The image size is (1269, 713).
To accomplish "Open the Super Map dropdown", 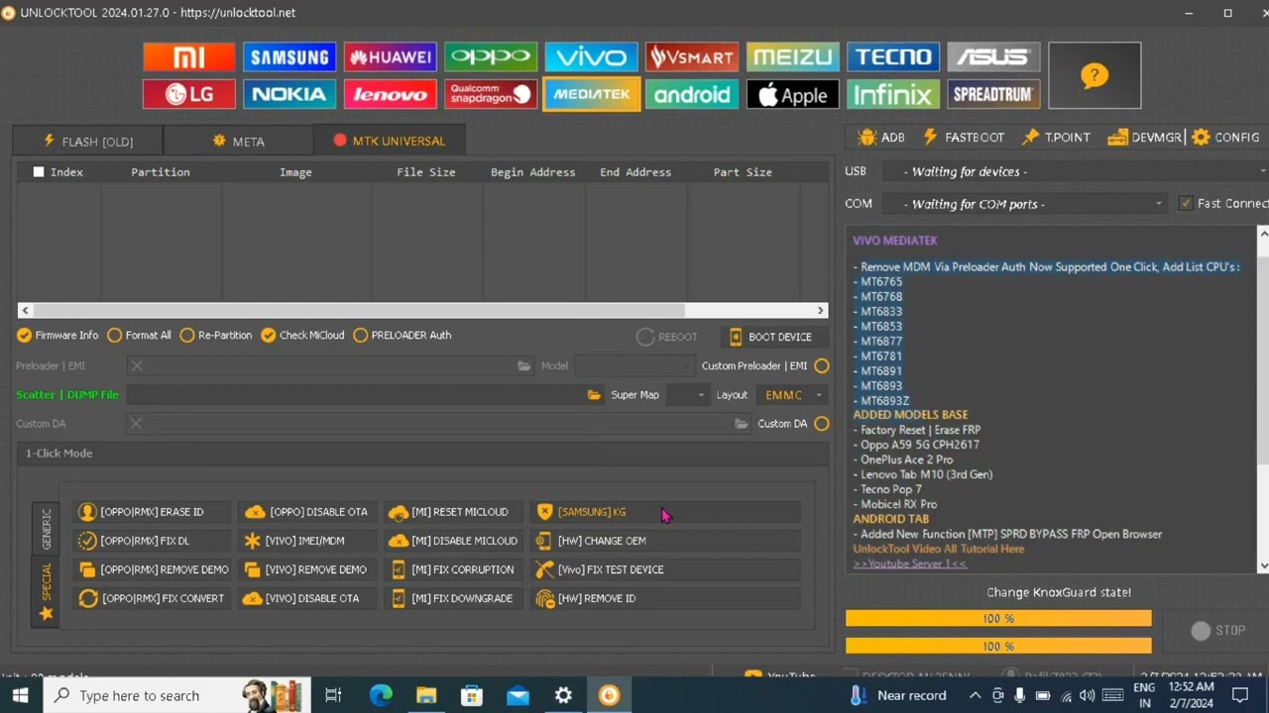I will [x=686, y=395].
